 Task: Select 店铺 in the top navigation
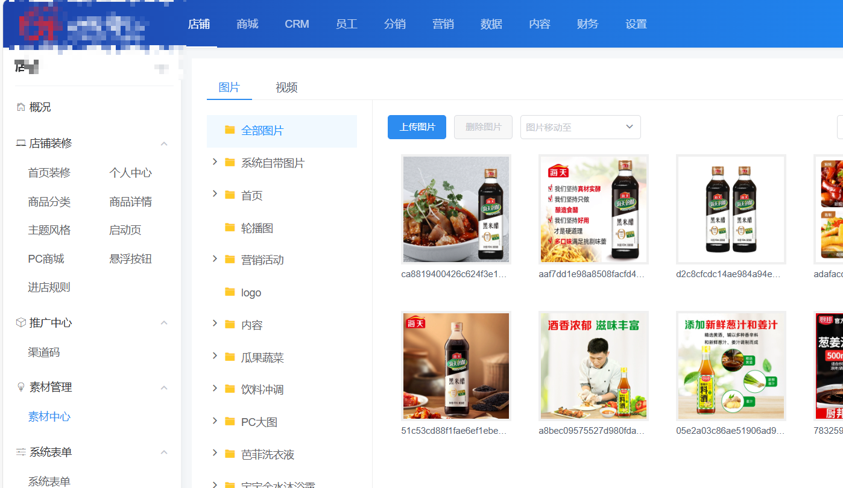[199, 24]
